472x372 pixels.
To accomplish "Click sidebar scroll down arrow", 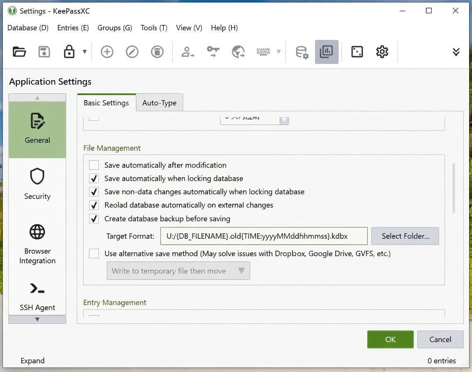I will coord(37,319).
